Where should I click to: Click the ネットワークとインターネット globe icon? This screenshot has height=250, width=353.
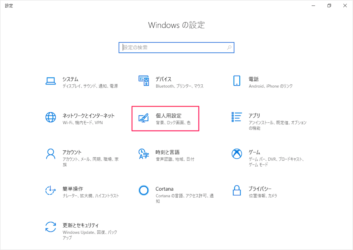pyautogui.click(x=51, y=117)
